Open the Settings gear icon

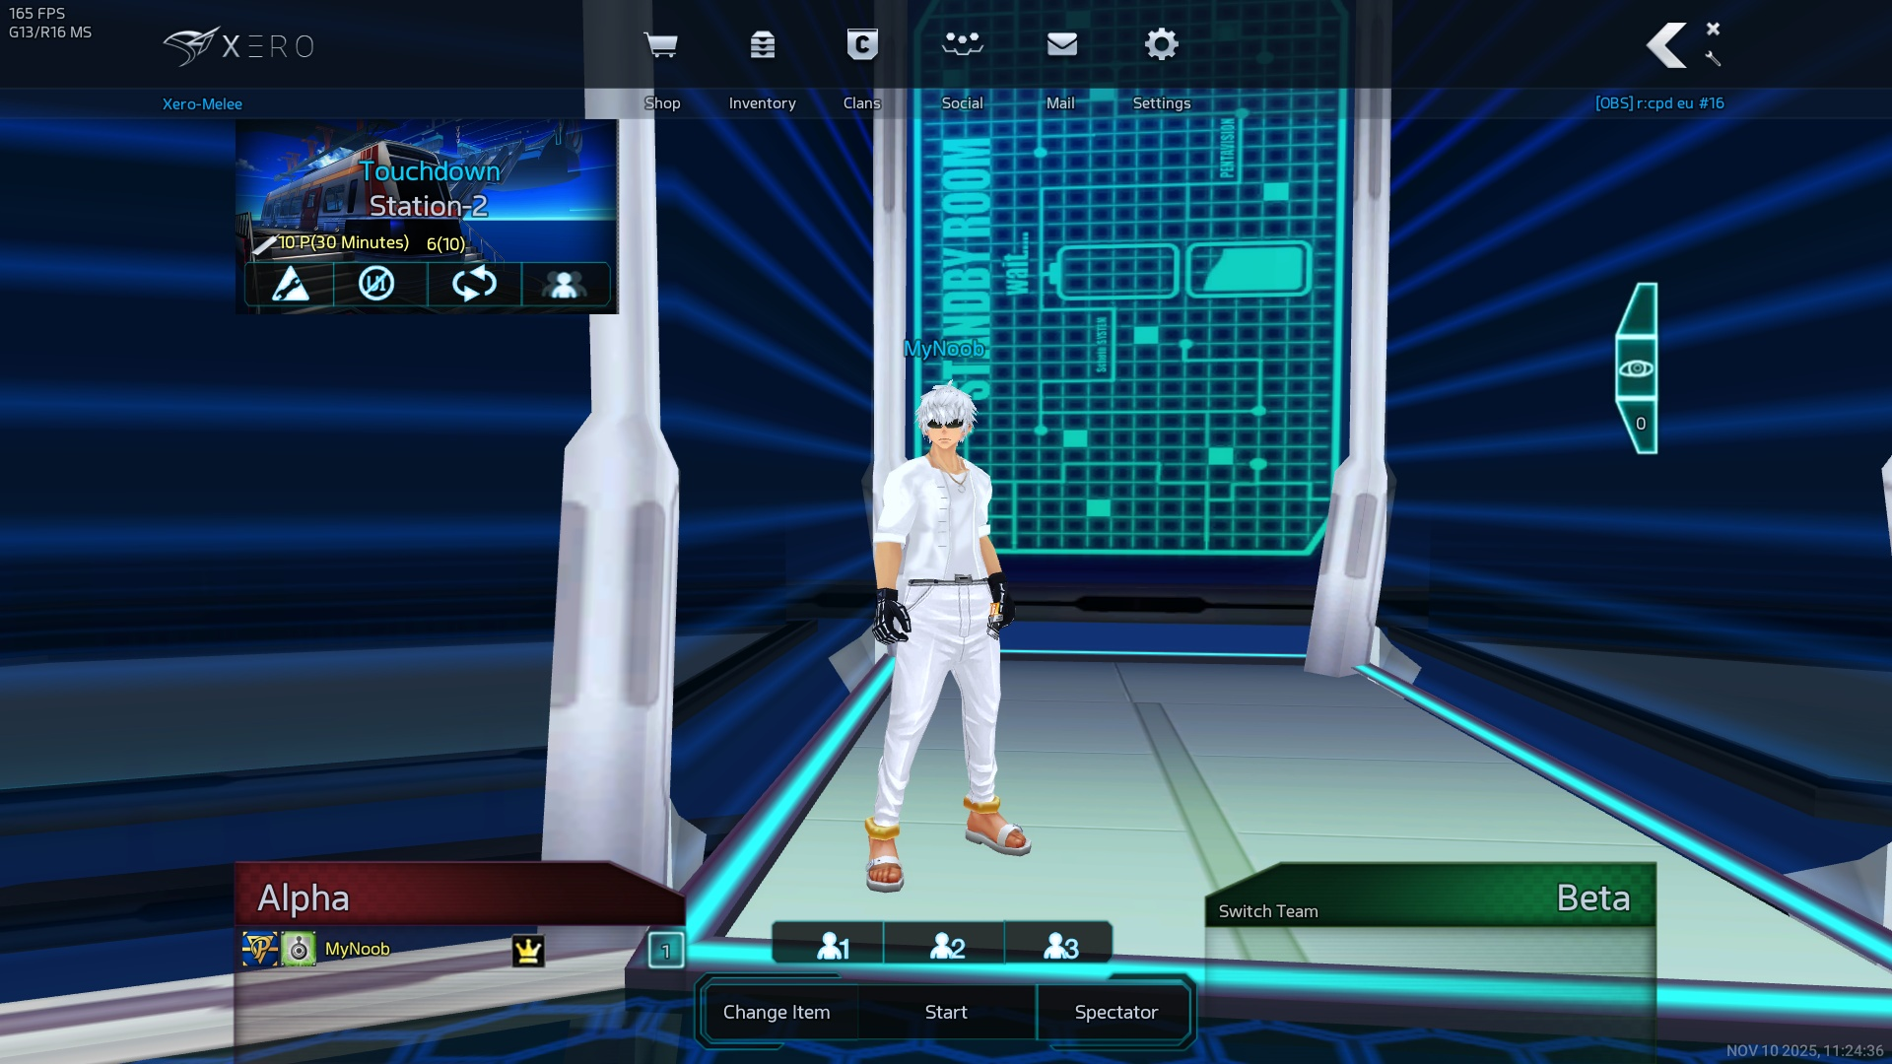pos(1161,45)
